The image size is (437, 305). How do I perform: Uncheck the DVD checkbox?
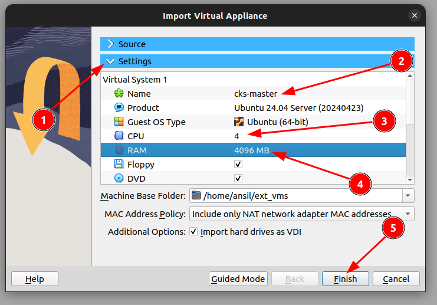pos(238,178)
